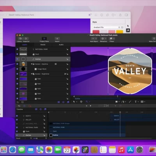
Task: Open the timecode display options dropdown
Action: (115, 106)
